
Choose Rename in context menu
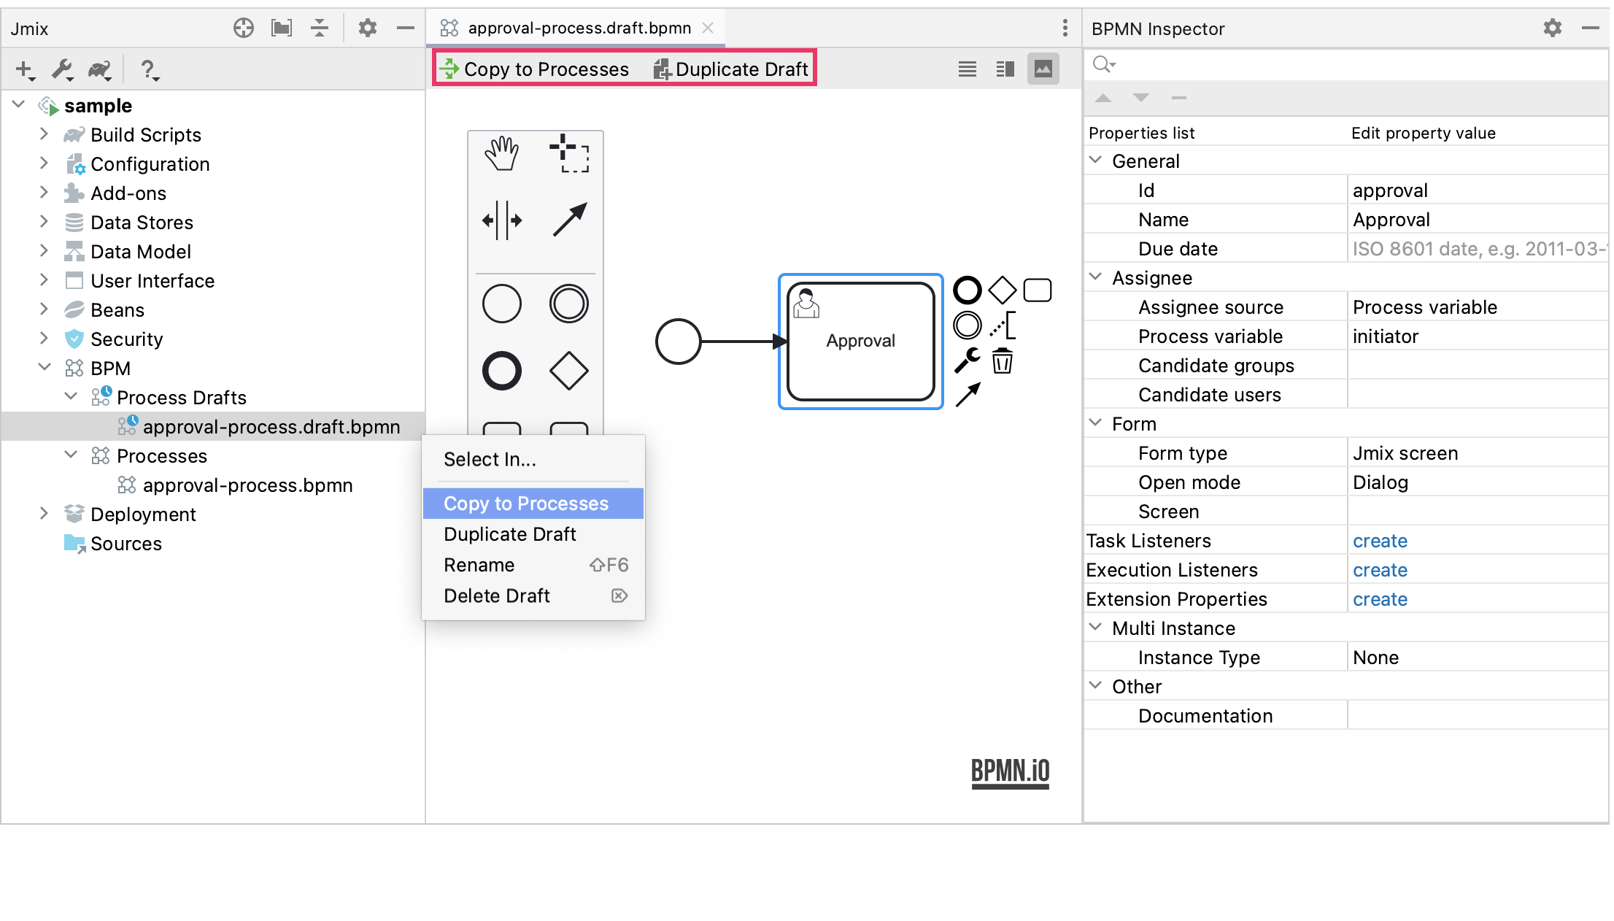point(533,565)
